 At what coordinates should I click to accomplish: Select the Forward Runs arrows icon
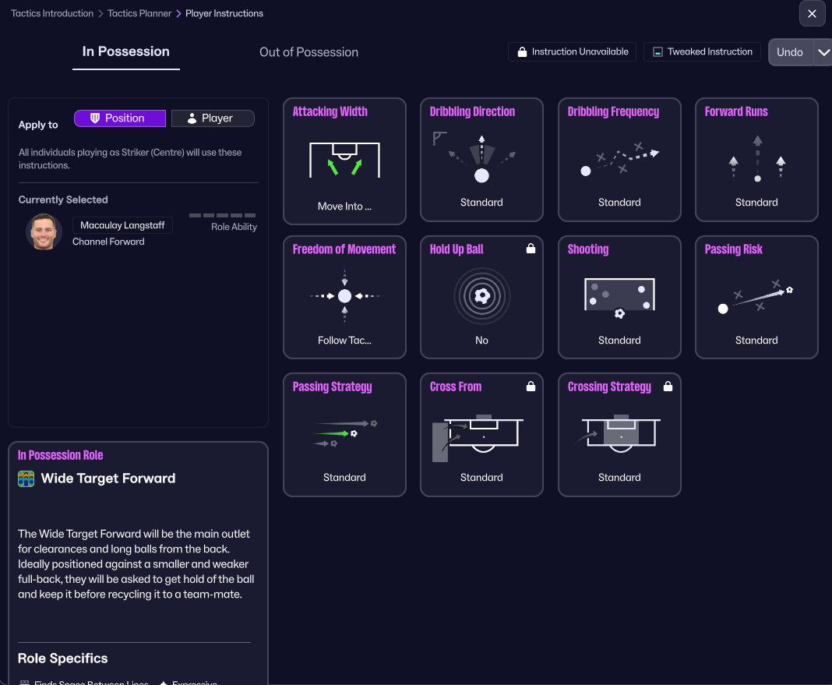[x=756, y=159]
